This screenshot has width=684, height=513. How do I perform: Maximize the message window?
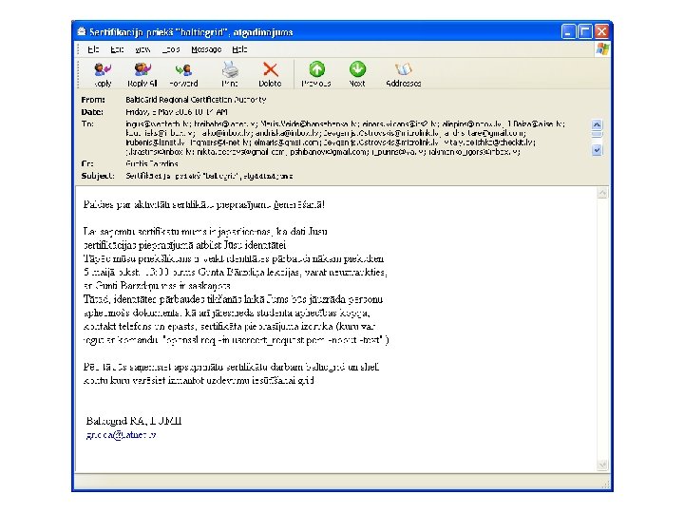(x=584, y=31)
